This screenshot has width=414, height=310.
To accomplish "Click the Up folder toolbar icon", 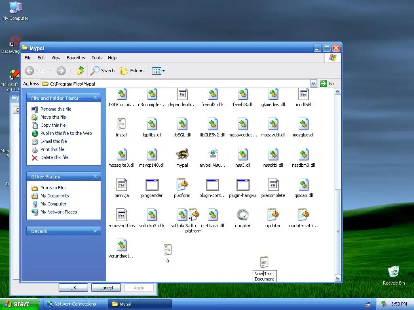I will [x=80, y=70].
